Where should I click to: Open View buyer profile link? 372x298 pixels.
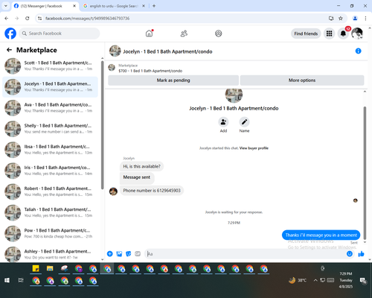click(254, 148)
